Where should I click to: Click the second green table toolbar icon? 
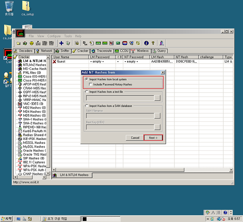(105, 43)
